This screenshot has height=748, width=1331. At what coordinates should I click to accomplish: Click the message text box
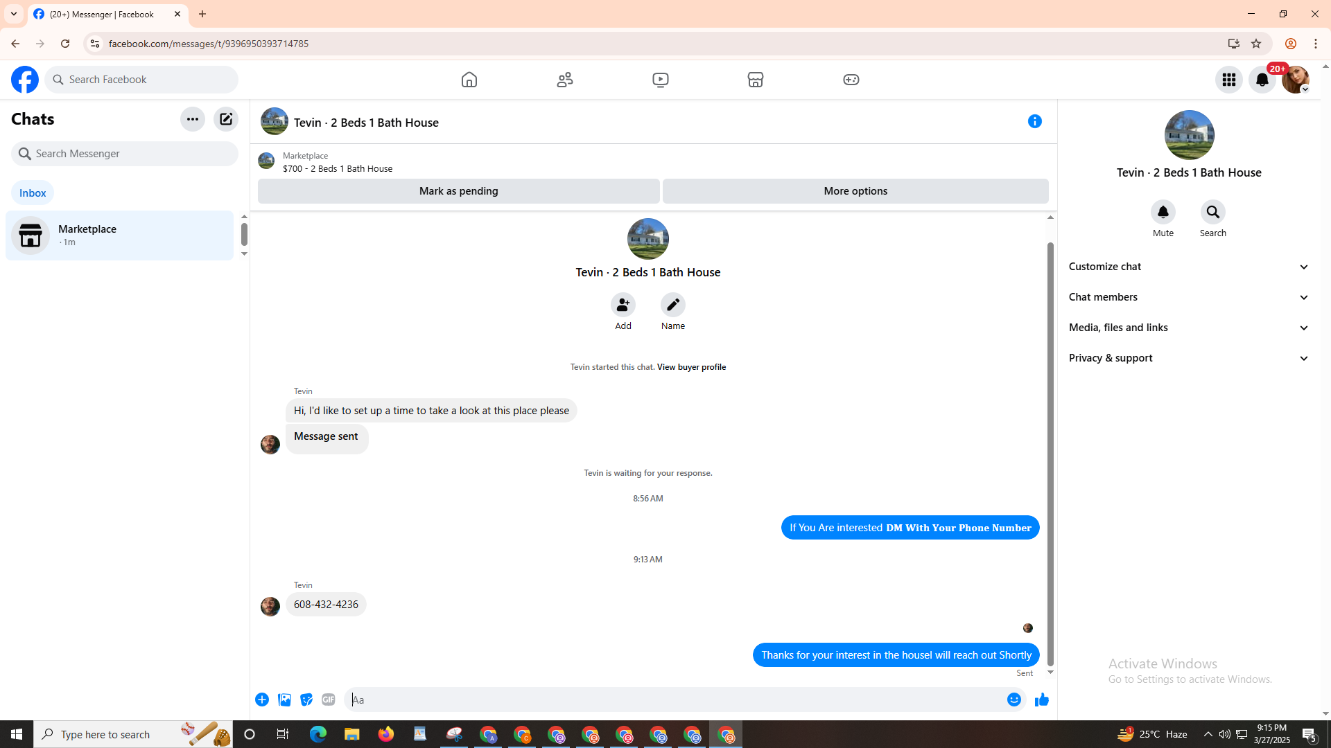click(676, 700)
